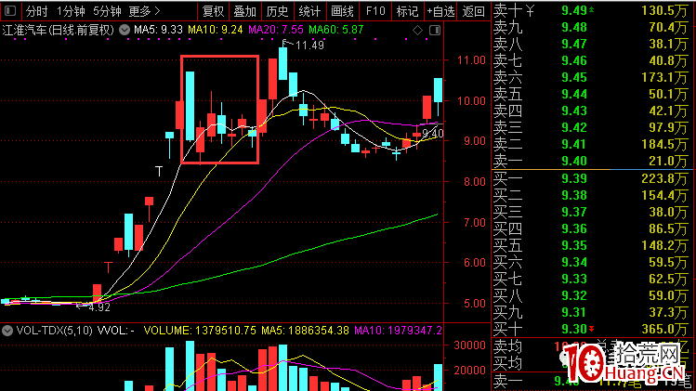This screenshot has height=391, width=696.
Task: Select the 买十 volume 365.0万
Action: point(664,330)
